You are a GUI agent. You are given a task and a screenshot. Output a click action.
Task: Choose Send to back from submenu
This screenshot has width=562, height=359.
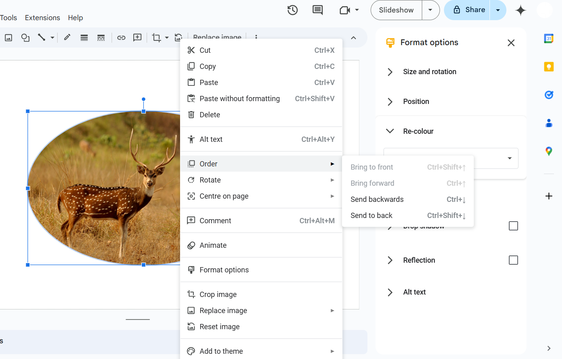coord(371,216)
